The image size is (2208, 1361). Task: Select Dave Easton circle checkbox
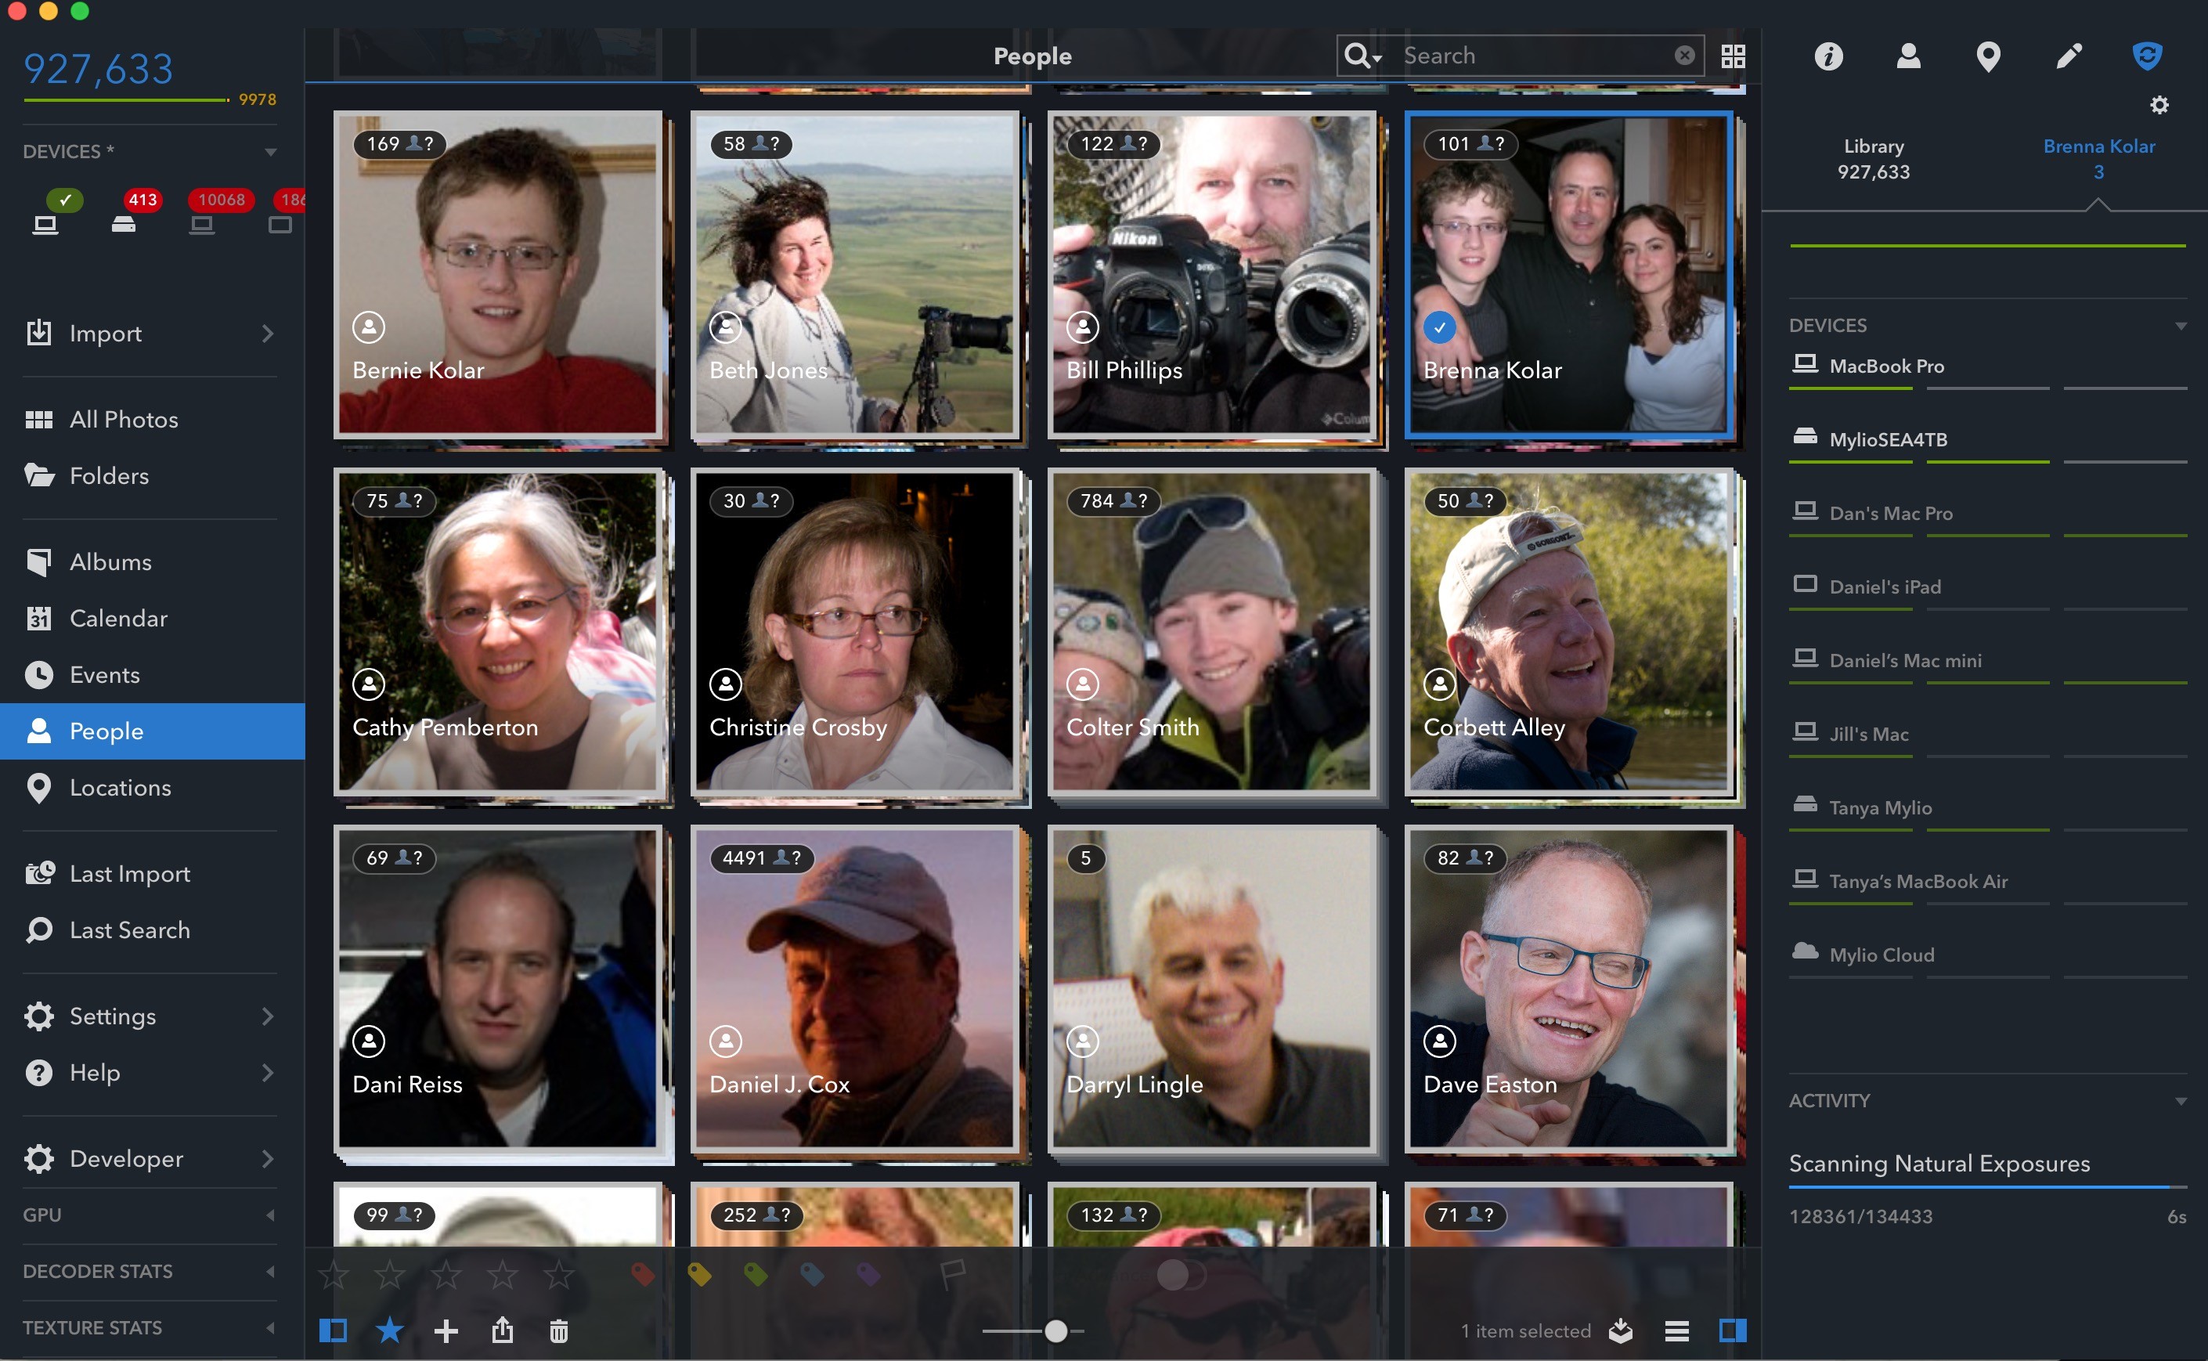[x=1440, y=1042]
